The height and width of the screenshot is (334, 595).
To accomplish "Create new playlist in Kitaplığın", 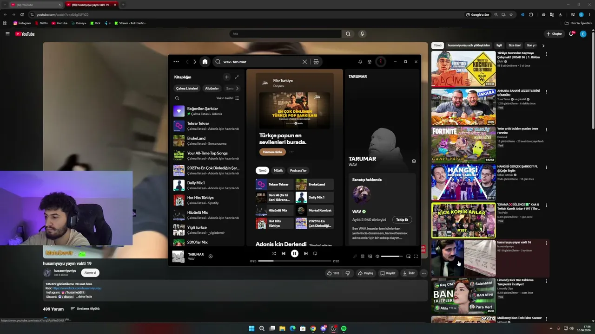I will click(227, 77).
